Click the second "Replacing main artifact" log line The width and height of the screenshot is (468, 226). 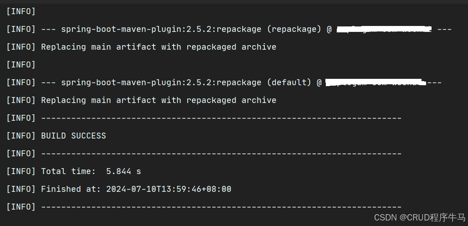(159, 100)
